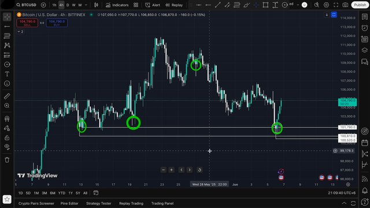Open the Fibonacci and Gann tools

[7, 36]
